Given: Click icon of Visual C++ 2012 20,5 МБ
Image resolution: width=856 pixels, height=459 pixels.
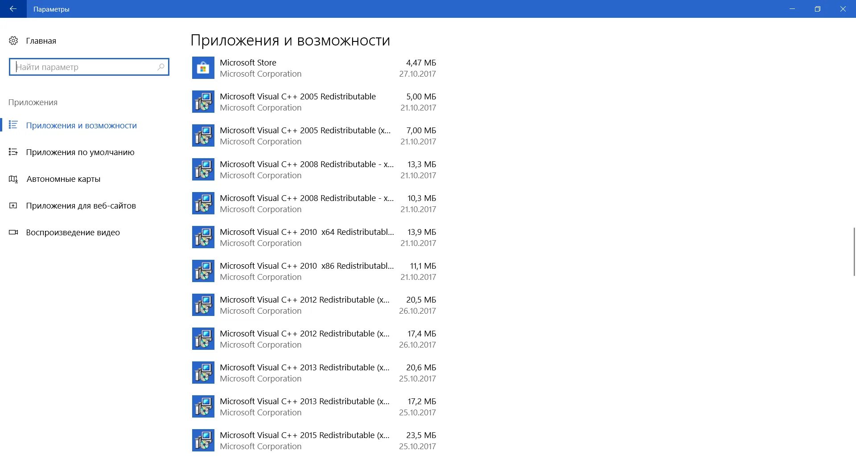Looking at the screenshot, I should [203, 305].
